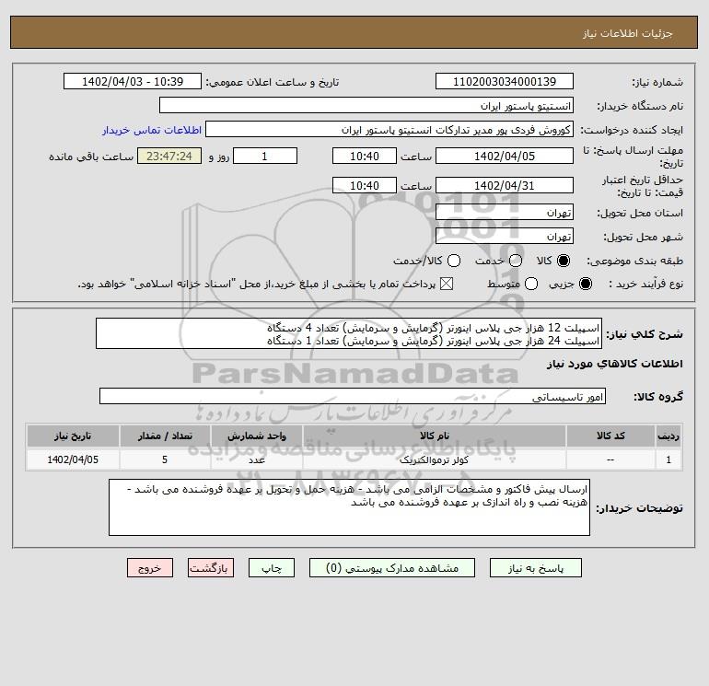This screenshot has height=686, width=709.
Task: Click the ساعت باقی مانده label
Action: tap(91, 157)
